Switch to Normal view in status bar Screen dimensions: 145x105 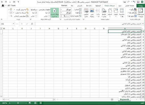[41, 103]
